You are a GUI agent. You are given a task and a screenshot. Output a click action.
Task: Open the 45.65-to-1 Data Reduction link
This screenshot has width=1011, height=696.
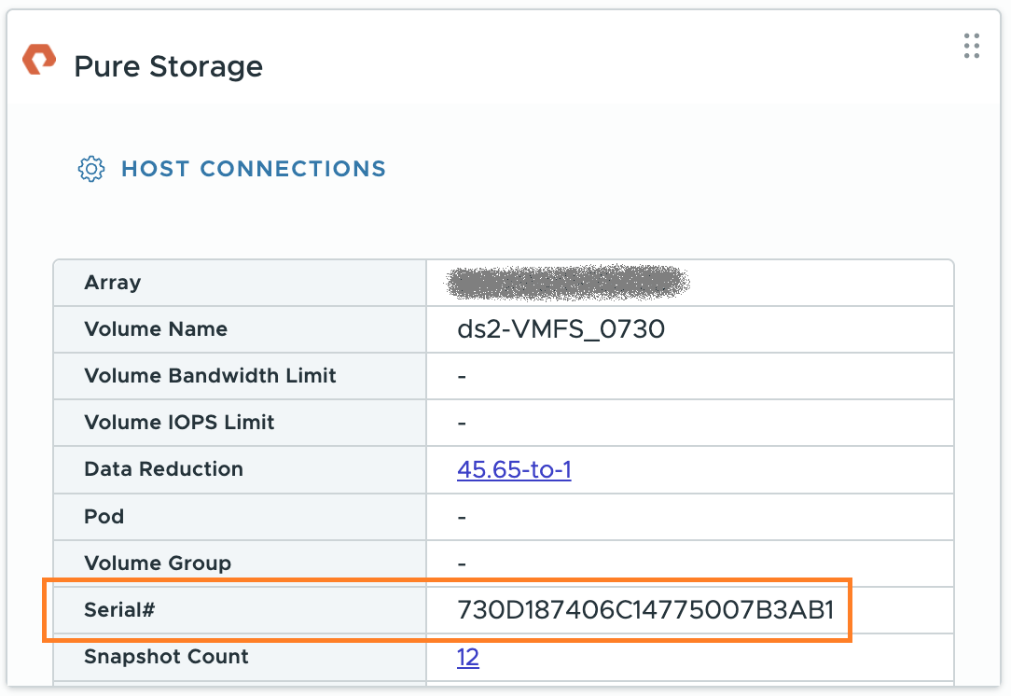[514, 469]
